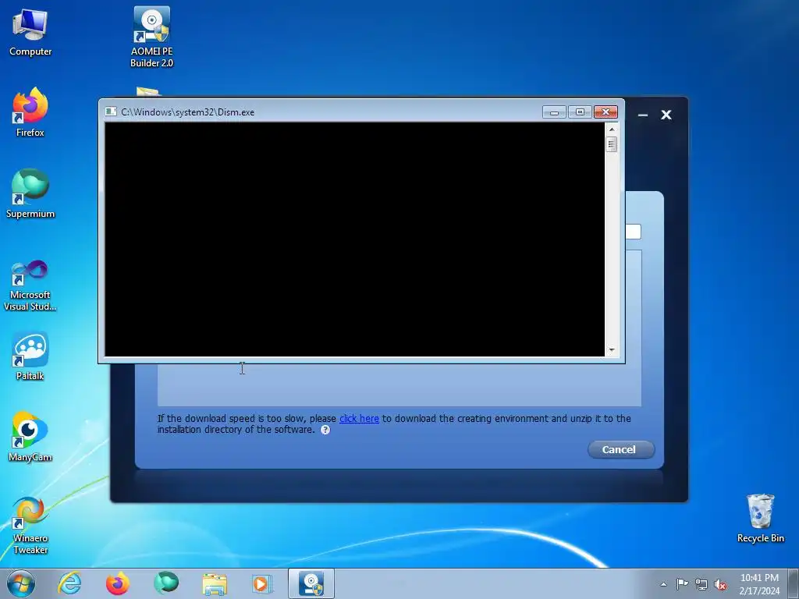Launch Supermium from the taskbar
This screenshot has width=799, height=599.
[x=166, y=583]
